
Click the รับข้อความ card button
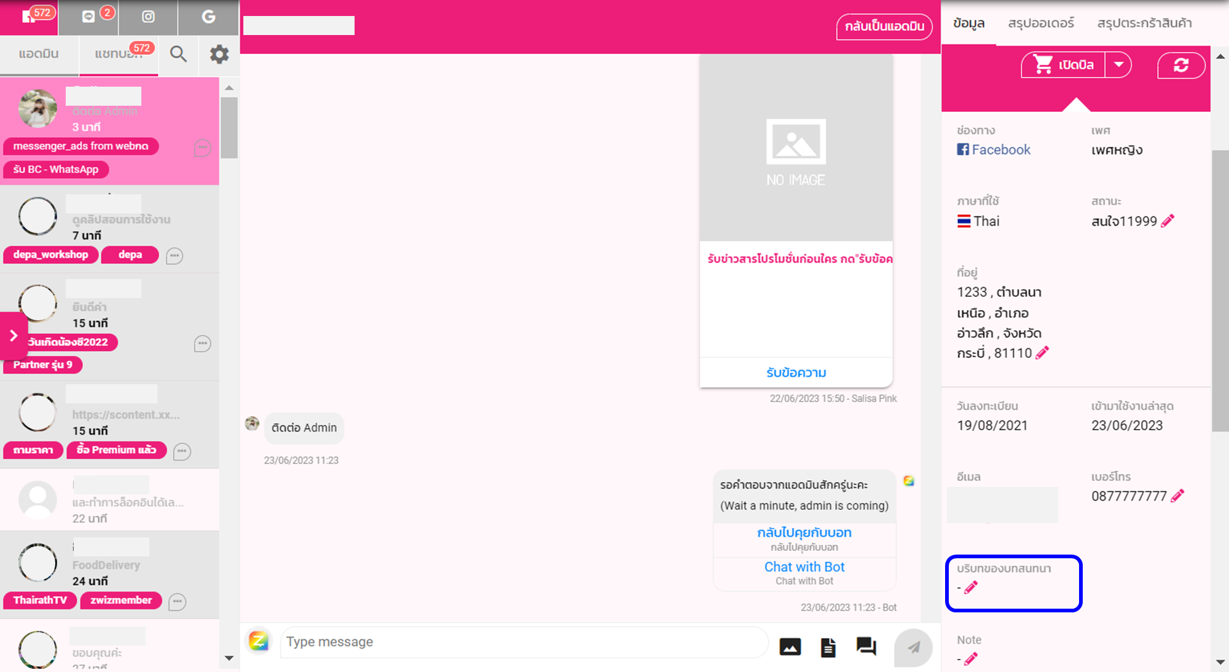796,373
